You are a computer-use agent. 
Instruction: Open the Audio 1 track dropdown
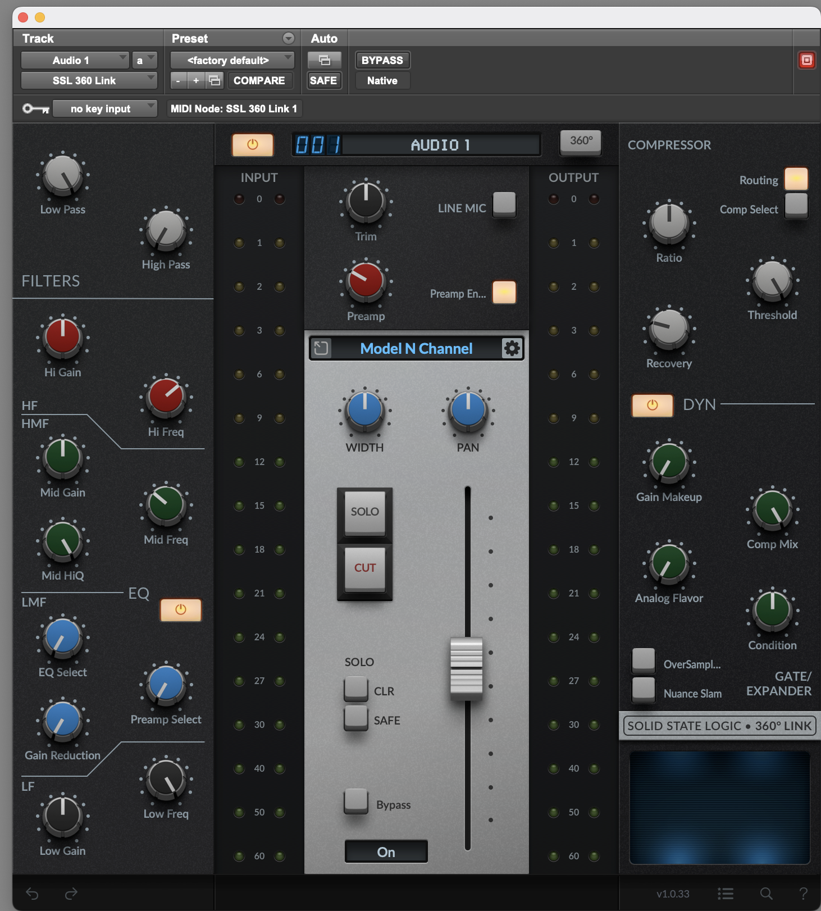75,60
